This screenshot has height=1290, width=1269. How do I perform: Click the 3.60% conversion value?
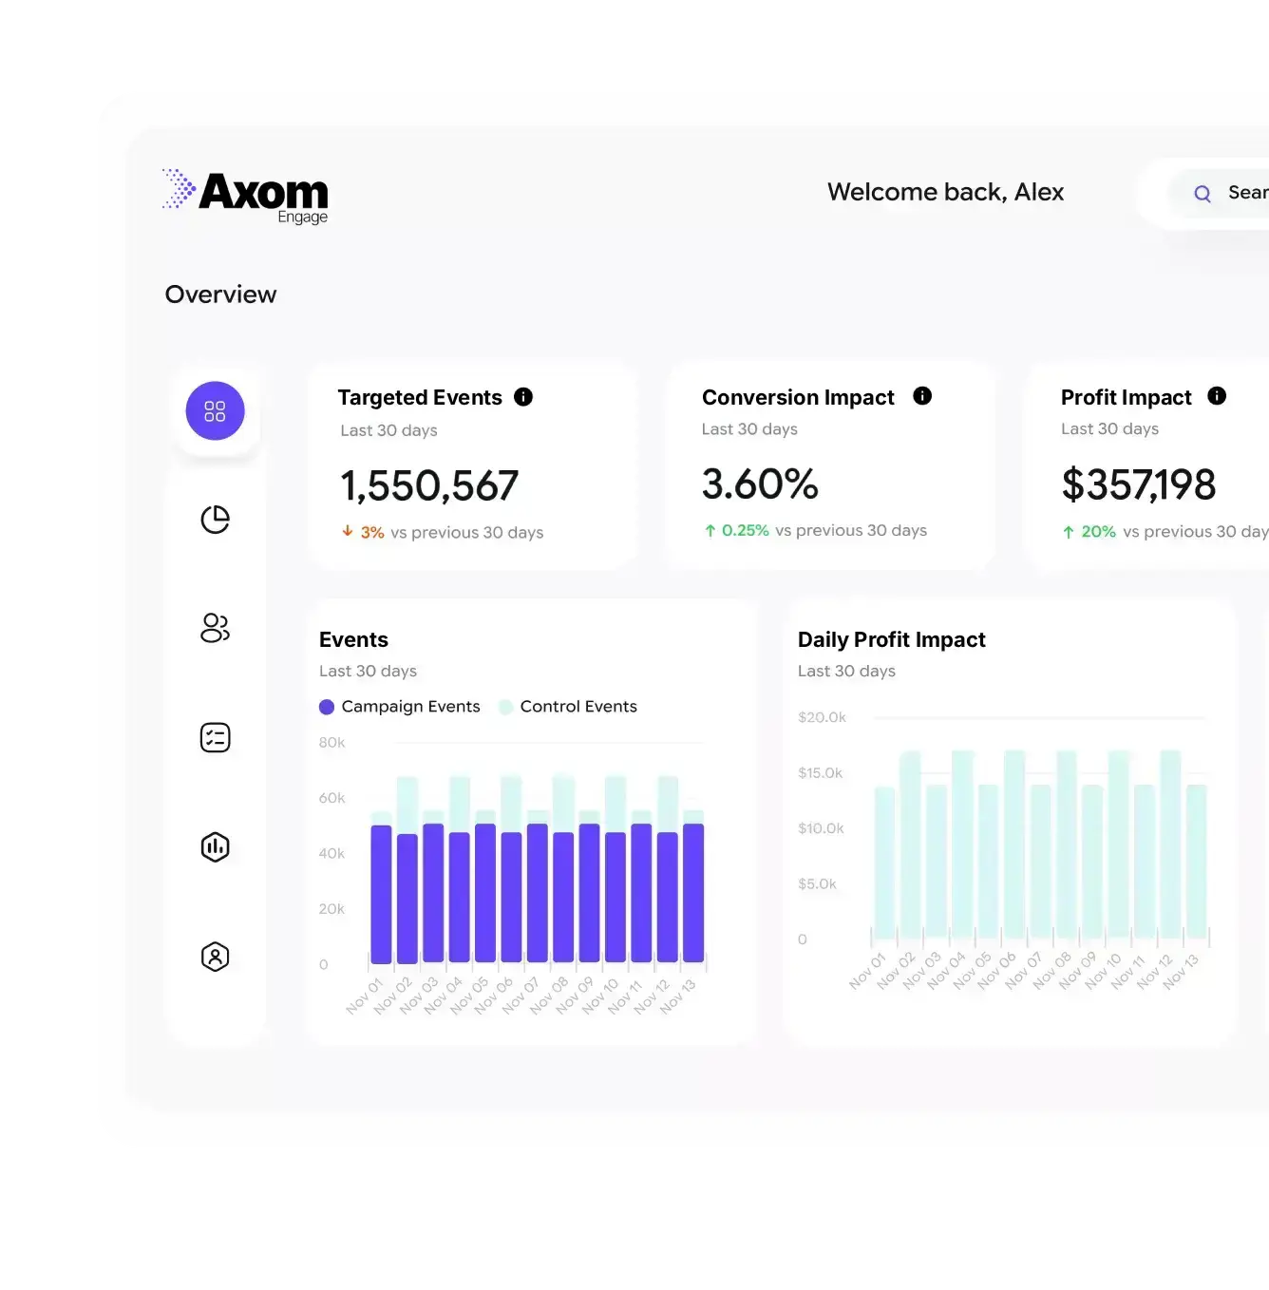pyautogui.click(x=760, y=484)
